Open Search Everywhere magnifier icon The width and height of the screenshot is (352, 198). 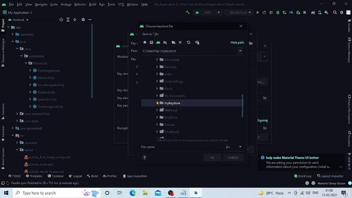click(335, 13)
